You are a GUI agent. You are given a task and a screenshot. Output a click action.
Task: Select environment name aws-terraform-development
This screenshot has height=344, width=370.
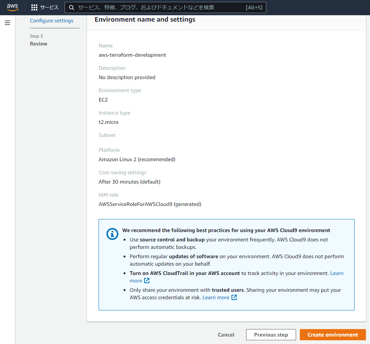point(132,55)
